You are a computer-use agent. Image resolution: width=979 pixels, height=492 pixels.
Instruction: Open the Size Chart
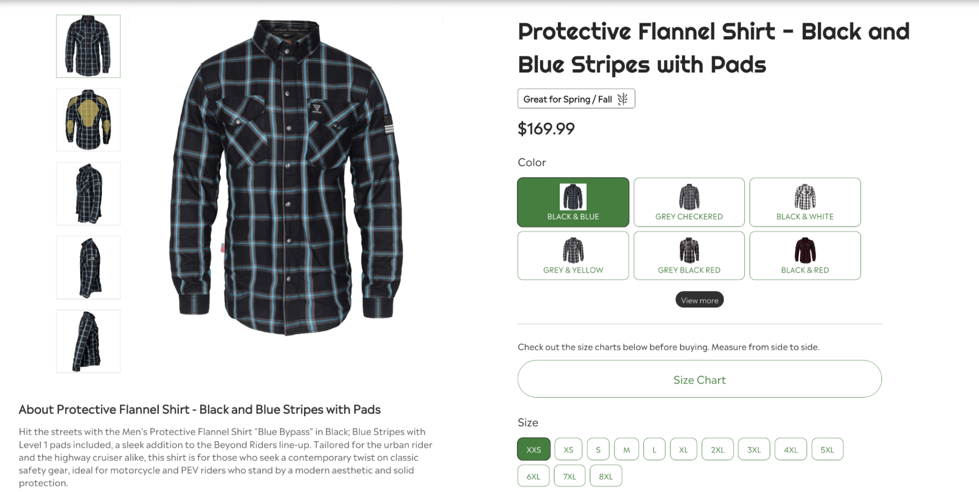coord(699,379)
